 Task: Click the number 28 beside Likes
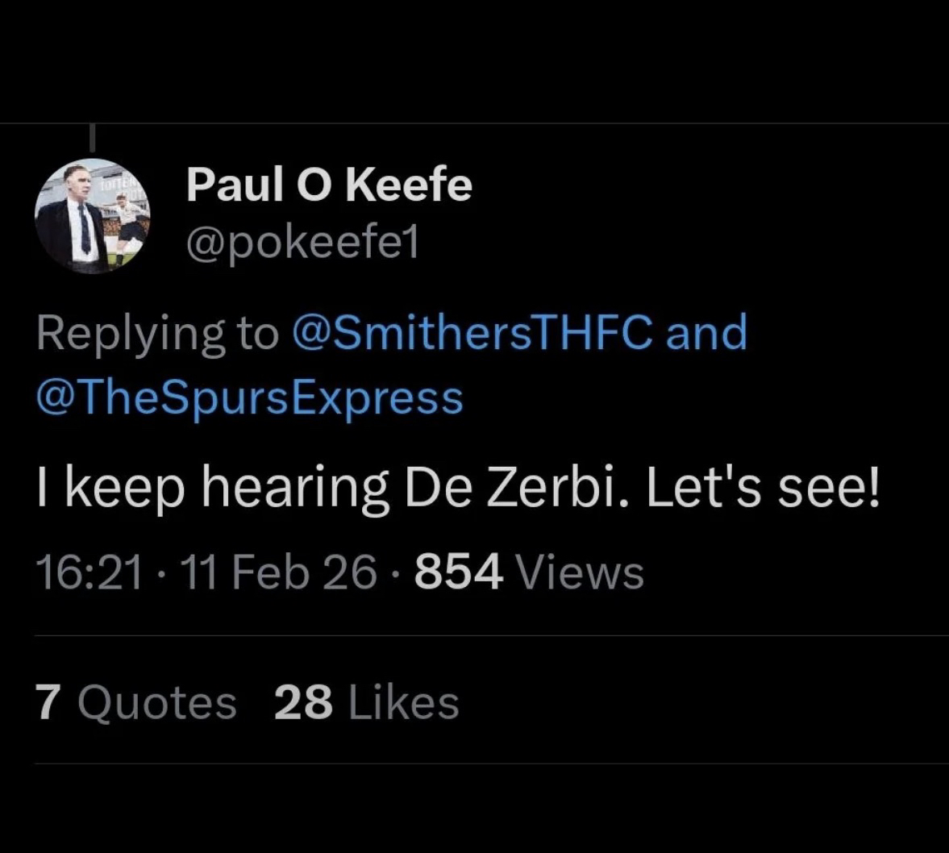point(303,701)
